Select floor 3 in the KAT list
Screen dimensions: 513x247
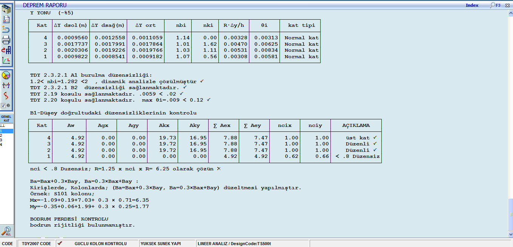6,140
